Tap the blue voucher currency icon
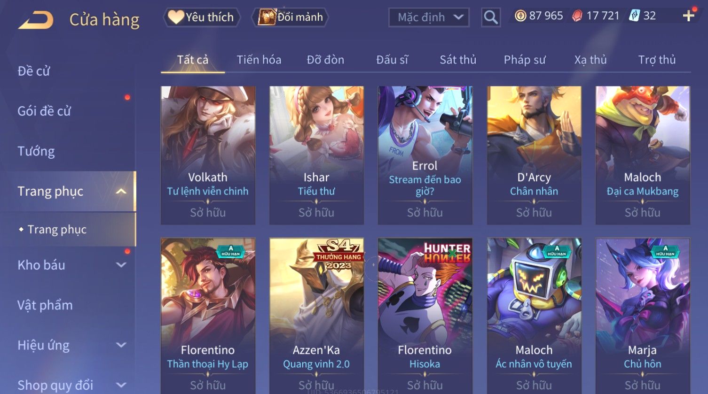 pyautogui.click(x=635, y=16)
